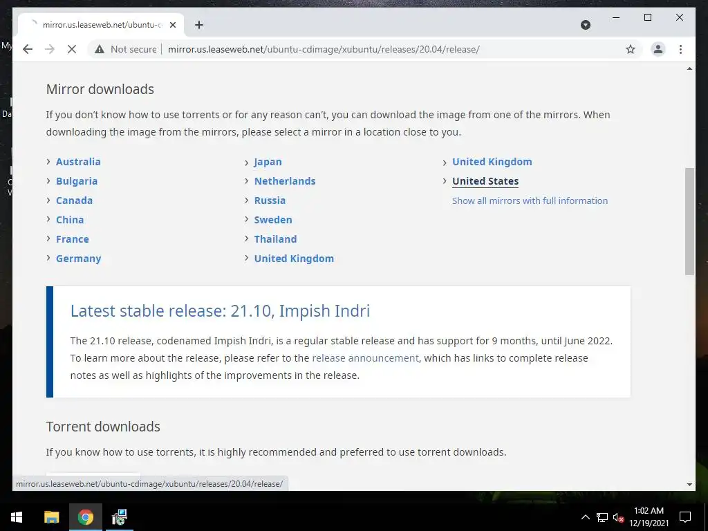Open the notification center icon

(685, 517)
